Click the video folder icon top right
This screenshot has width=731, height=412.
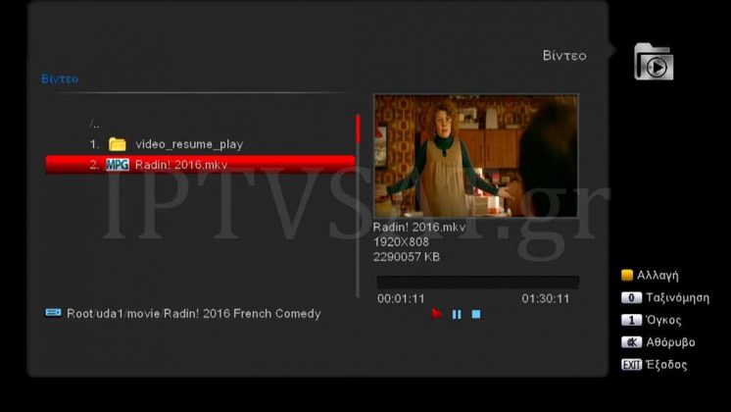pyautogui.click(x=654, y=62)
